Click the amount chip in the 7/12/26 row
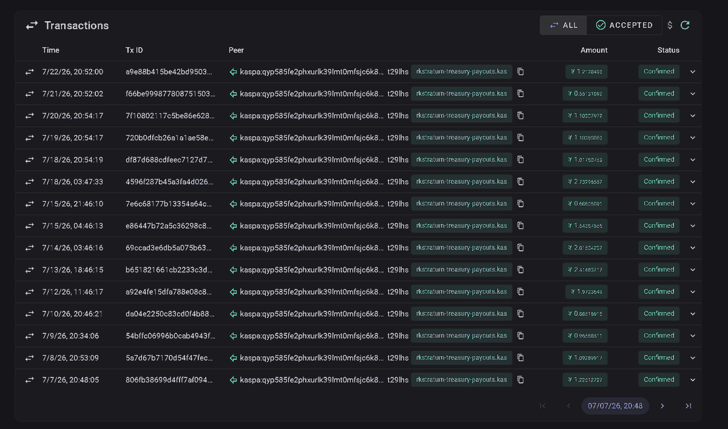Screen dimensions: 728x429 (586, 291)
